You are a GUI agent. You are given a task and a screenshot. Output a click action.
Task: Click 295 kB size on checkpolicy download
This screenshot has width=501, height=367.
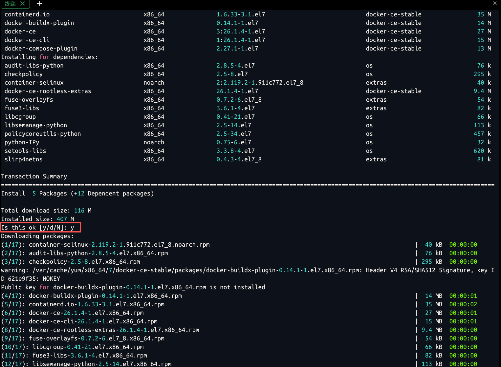pos(432,262)
